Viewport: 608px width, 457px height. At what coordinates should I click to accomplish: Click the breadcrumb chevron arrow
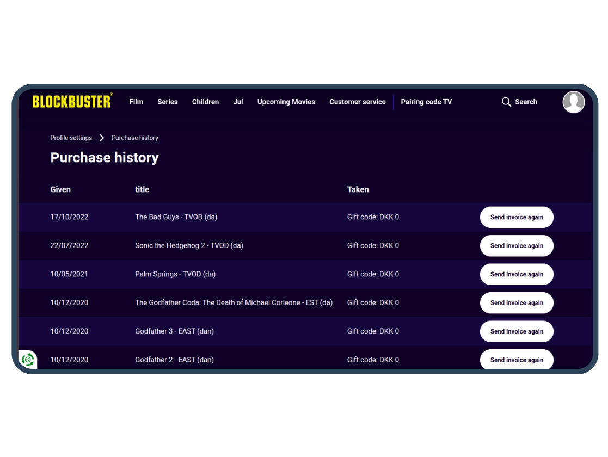(102, 138)
